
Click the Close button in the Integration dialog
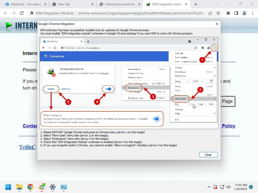(x=208, y=155)
